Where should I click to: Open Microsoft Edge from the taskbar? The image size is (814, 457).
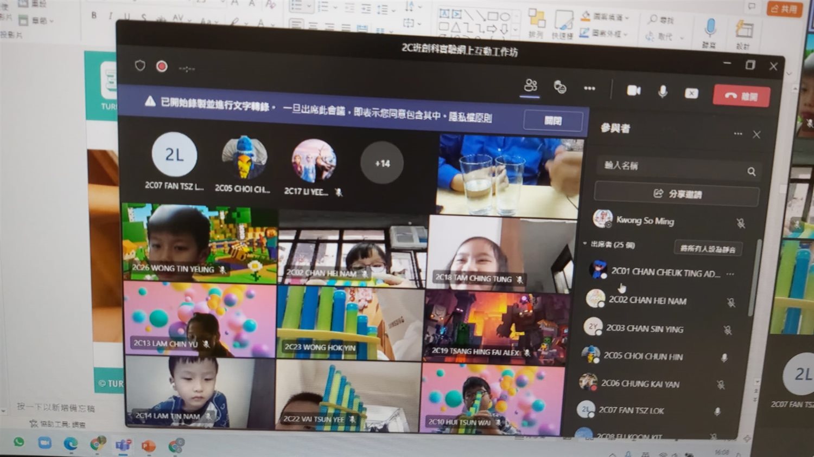[71, 444]
